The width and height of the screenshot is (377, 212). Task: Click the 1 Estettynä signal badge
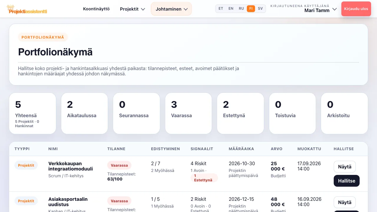204,178
